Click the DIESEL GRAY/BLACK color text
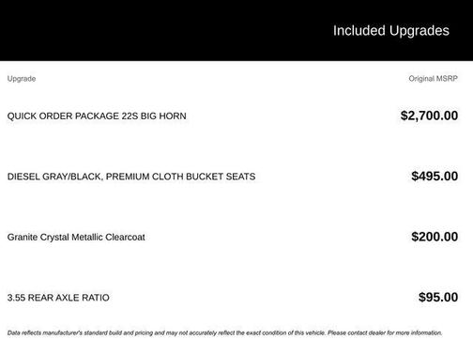This screenshot has height=355, width=473. pos(54,177)
